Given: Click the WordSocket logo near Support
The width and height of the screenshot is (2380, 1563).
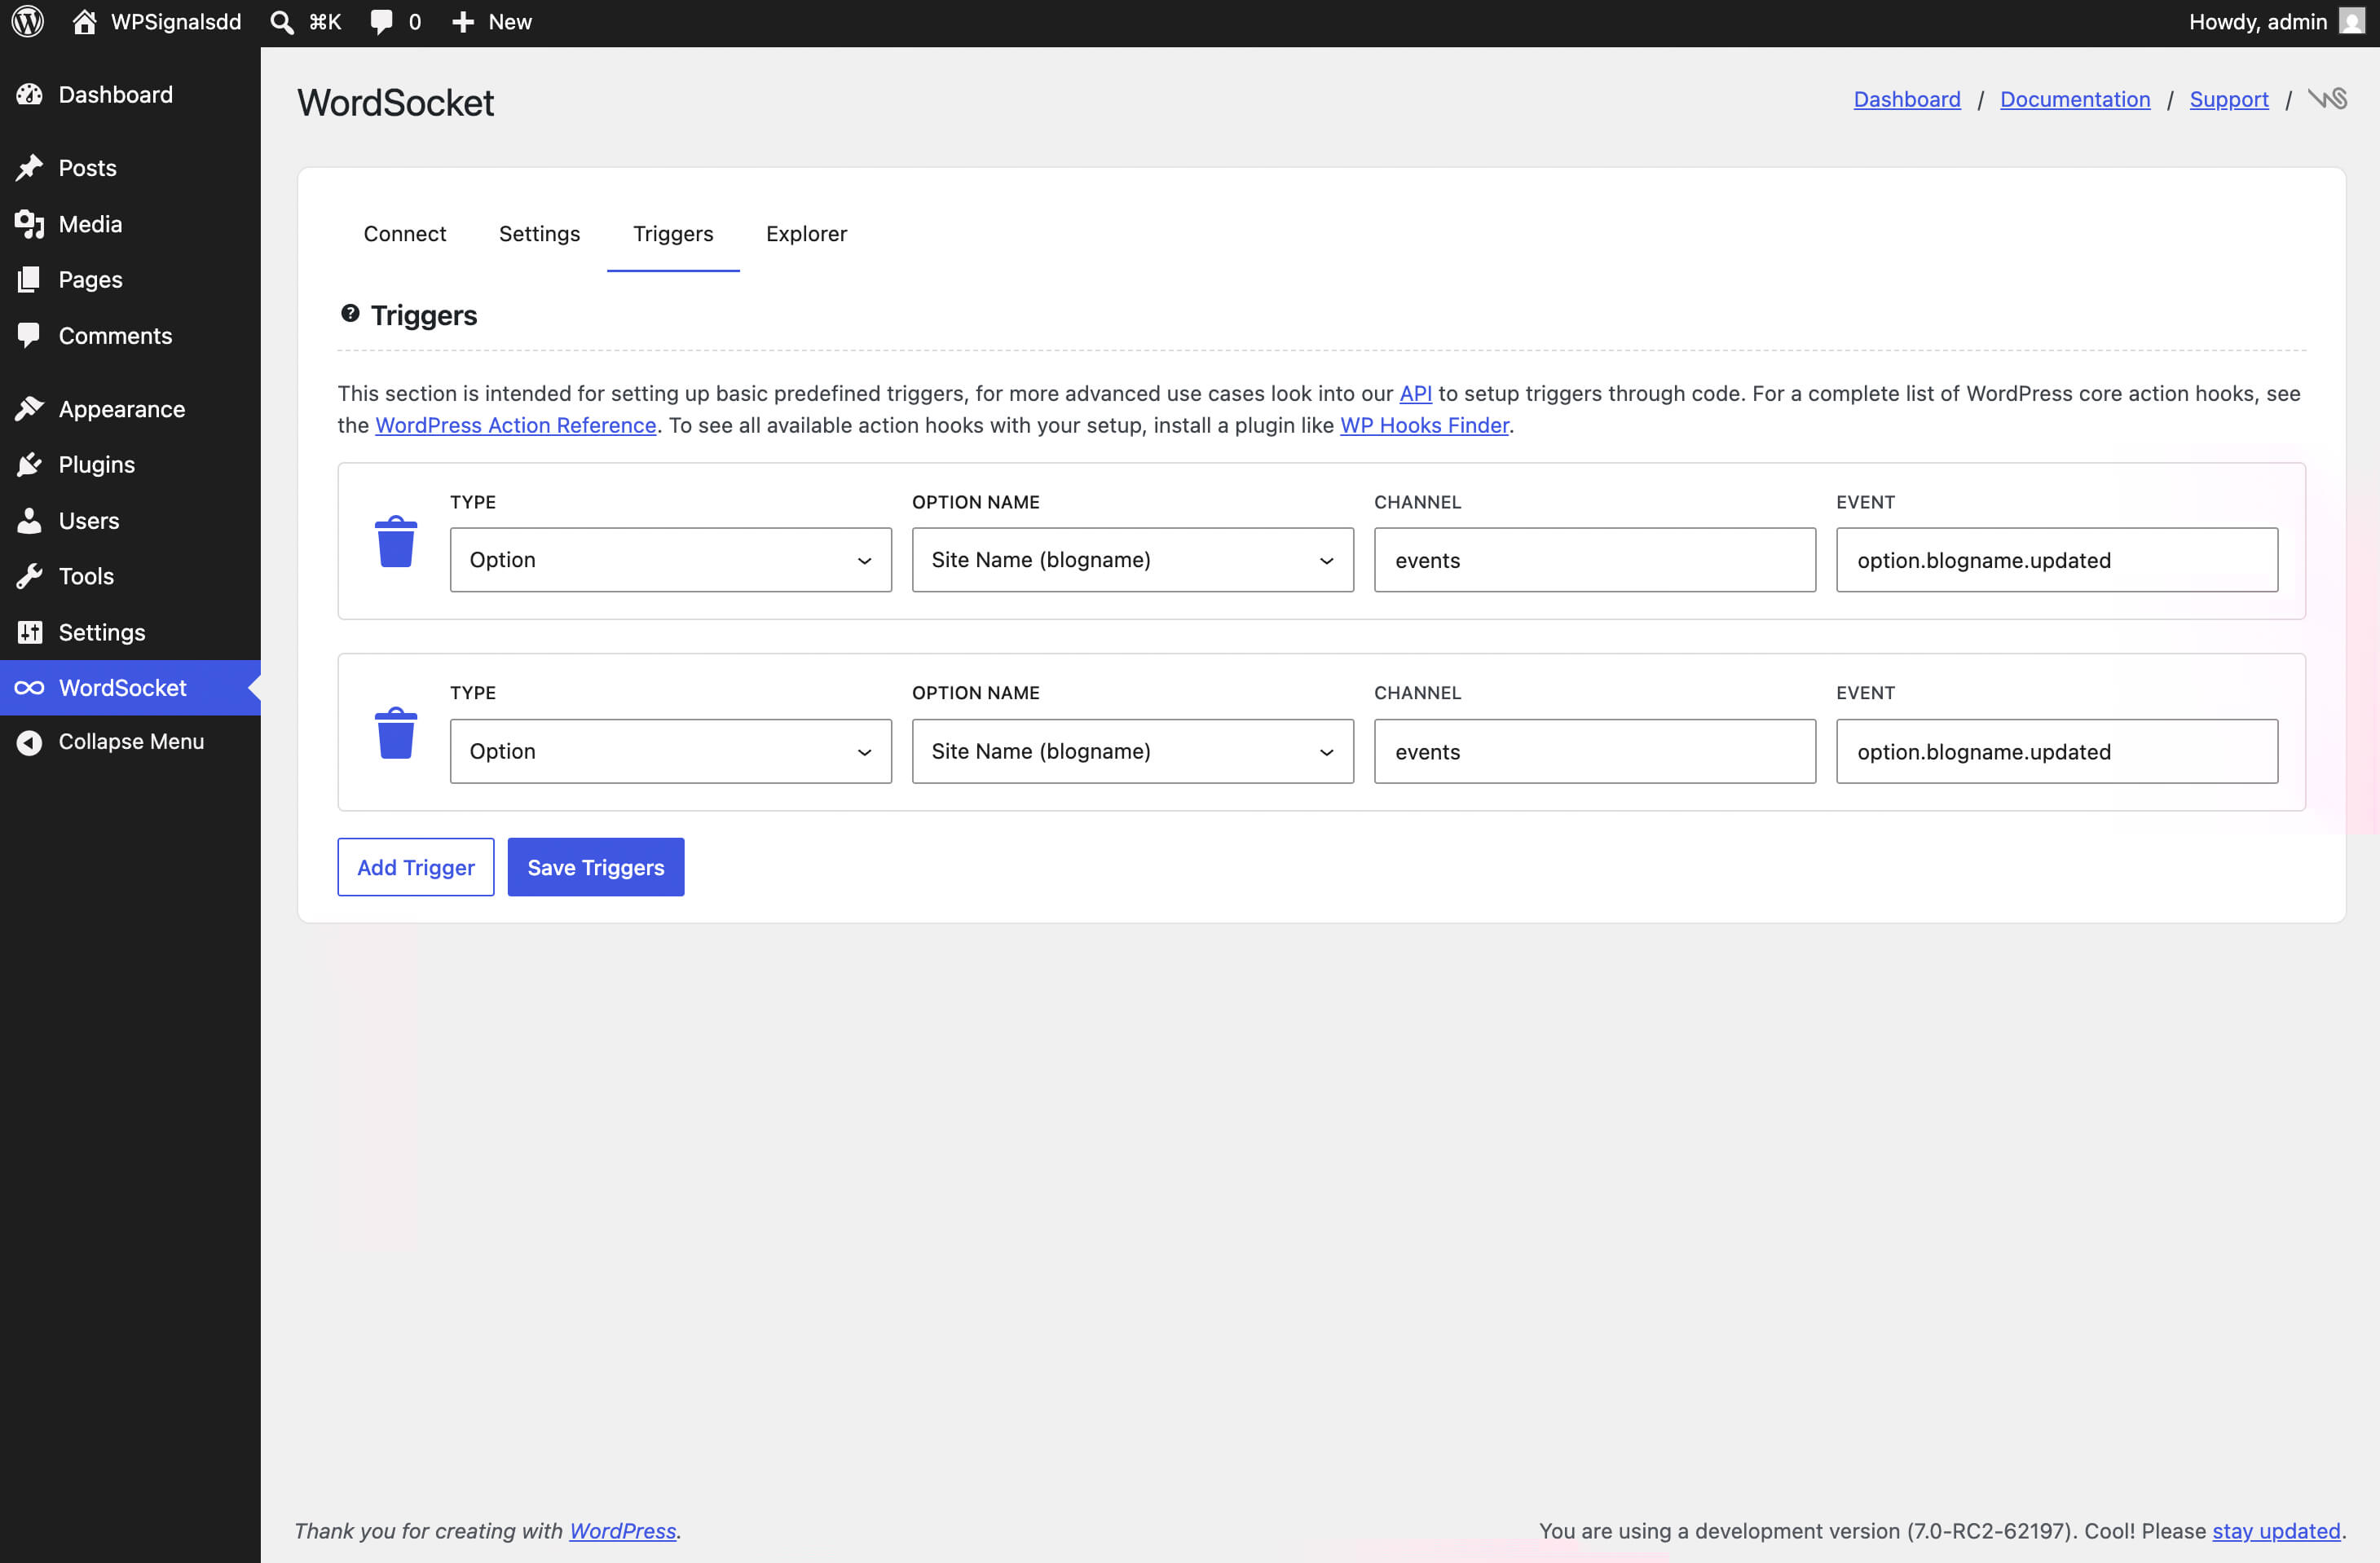Looking at the screenshot, I should [2328, 98].
